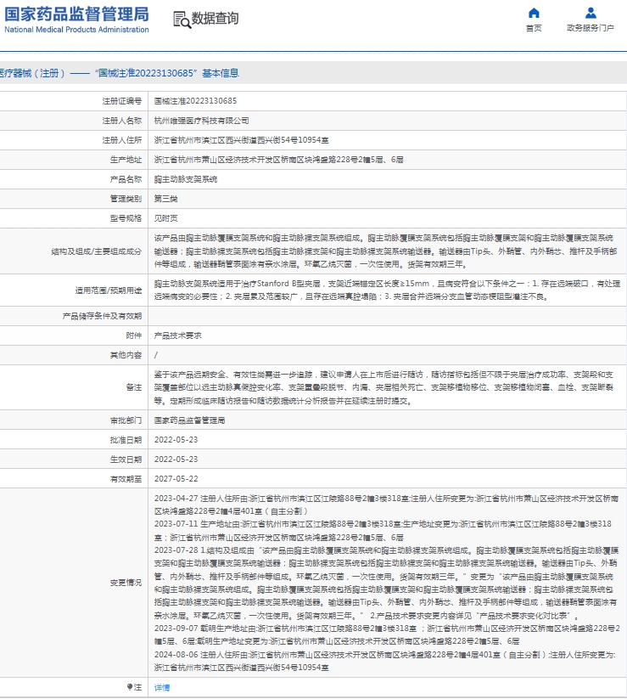Click the 数据查询 heading text

pos(216,19)
